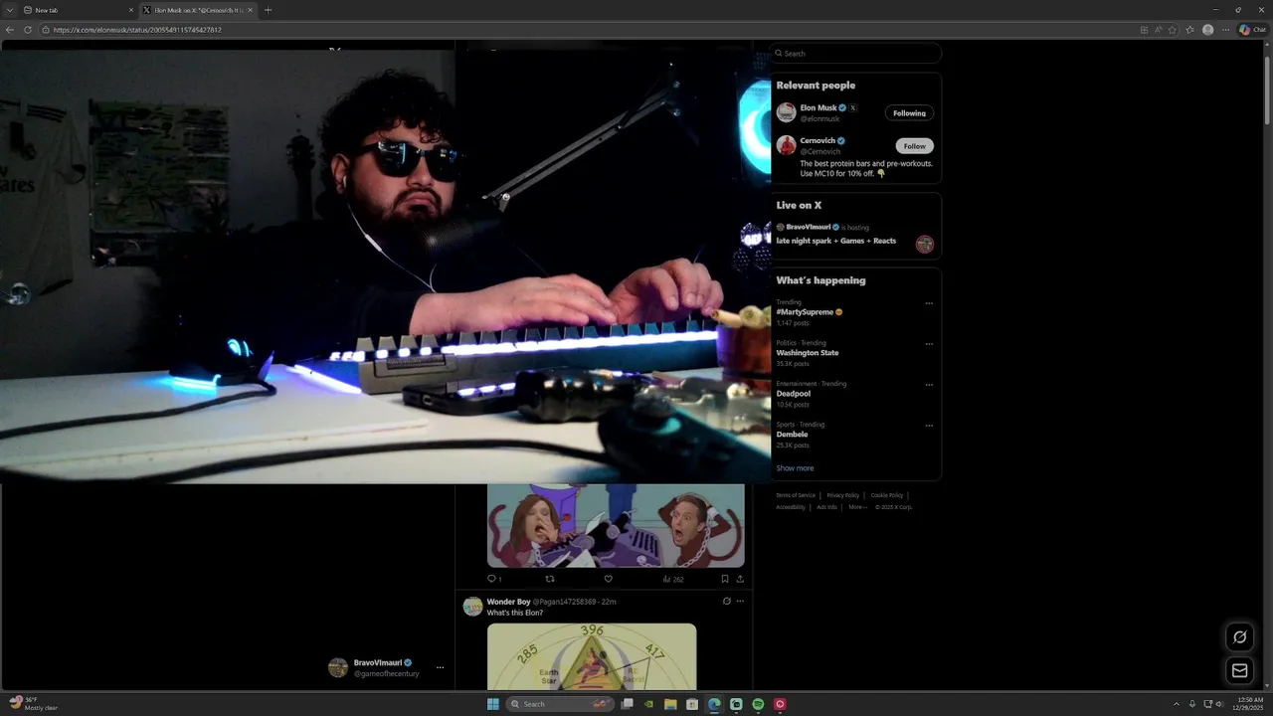The height and width of the screenshot is (716, 1273).
Task: Open the tab actions menu chevron
Action: (9, 10)
